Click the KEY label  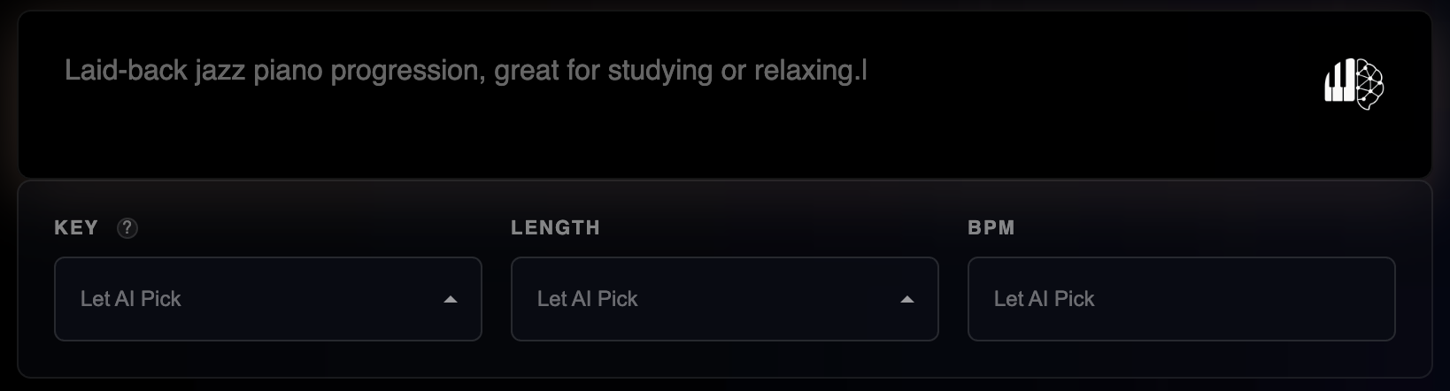coord(76,228)
